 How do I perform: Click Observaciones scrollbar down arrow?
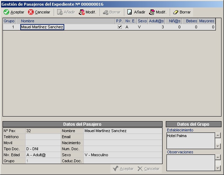tap(218, 168)
